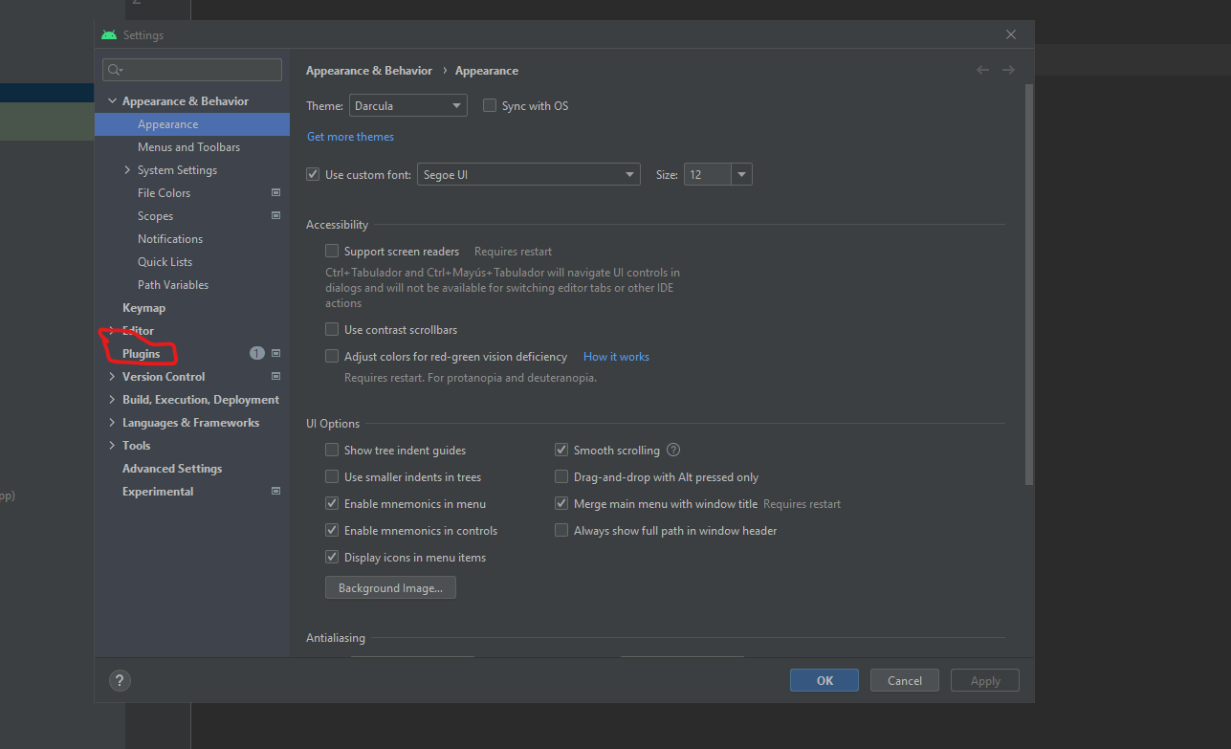The height and width of the screenshot is (749, 1231).
Task: Disable Display icons in menu items
Action: pos(332,558)
